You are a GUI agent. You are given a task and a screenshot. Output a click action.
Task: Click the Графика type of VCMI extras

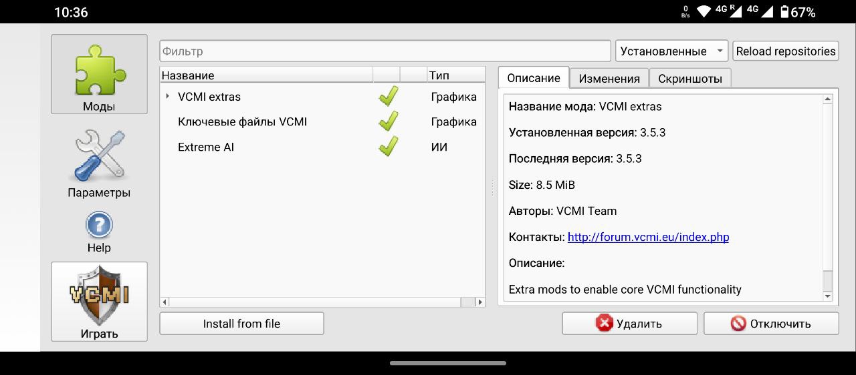(454, 97)
